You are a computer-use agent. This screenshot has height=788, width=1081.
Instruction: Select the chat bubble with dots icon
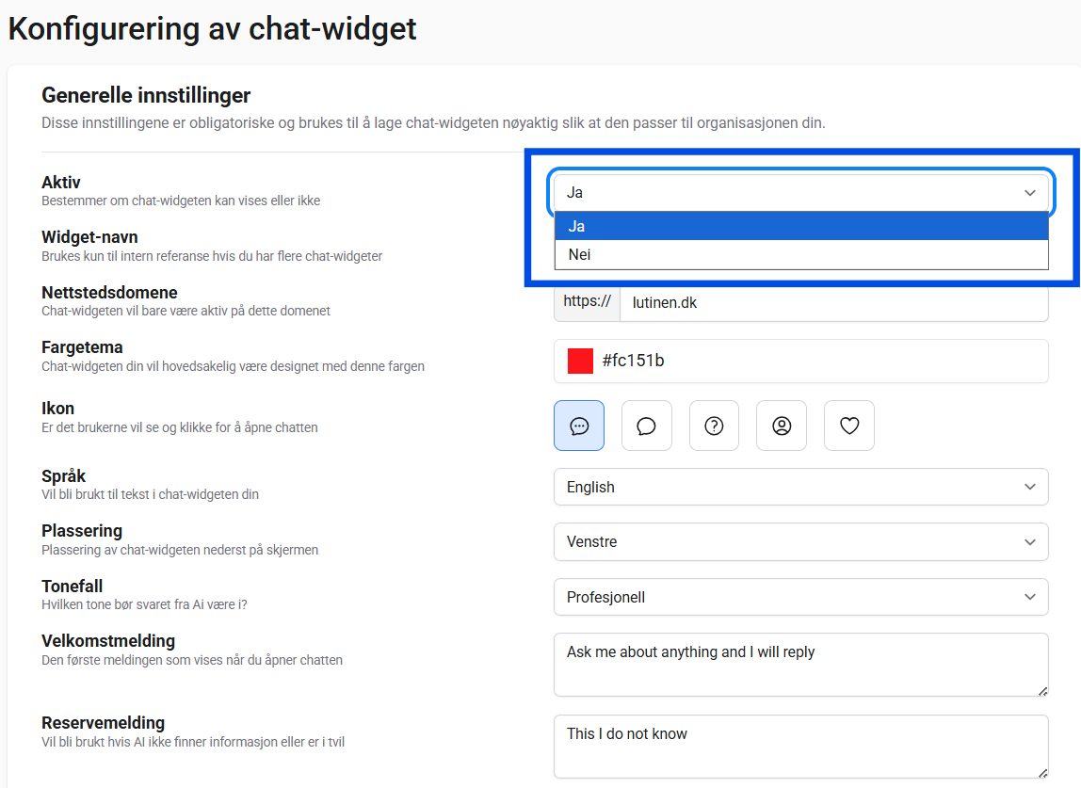click(579, 426)
